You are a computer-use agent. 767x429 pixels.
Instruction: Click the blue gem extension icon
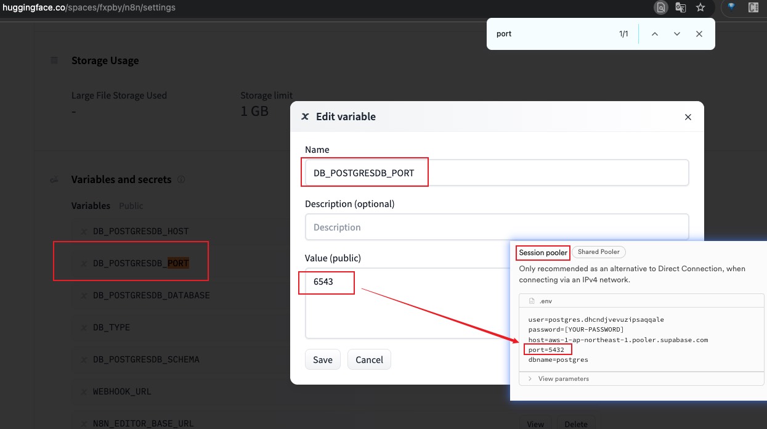732,7
